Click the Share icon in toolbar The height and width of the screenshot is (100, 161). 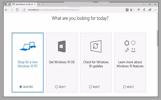(150, 10)
